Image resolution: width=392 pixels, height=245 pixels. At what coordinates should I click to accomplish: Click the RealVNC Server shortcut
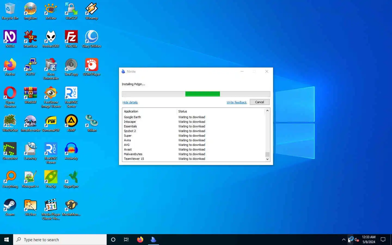point(71,97)
